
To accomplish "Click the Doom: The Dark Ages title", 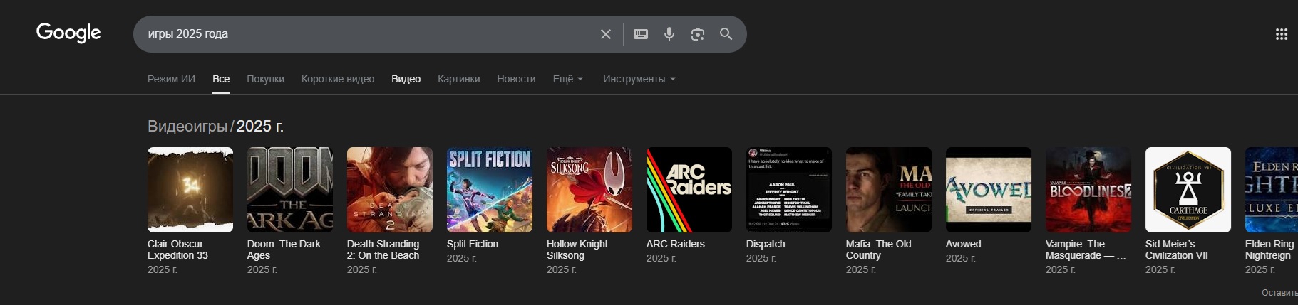I will click(x=284, y=250).
